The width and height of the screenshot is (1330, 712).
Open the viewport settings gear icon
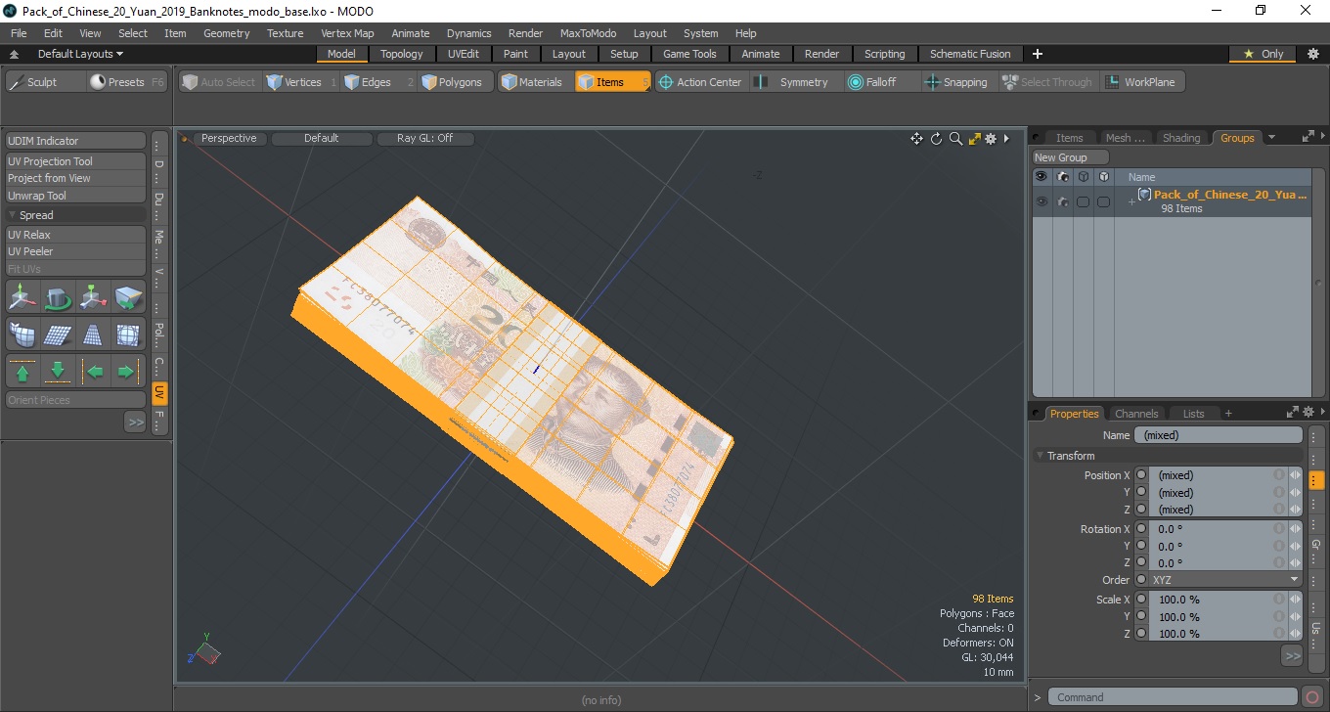coord(991,139)
